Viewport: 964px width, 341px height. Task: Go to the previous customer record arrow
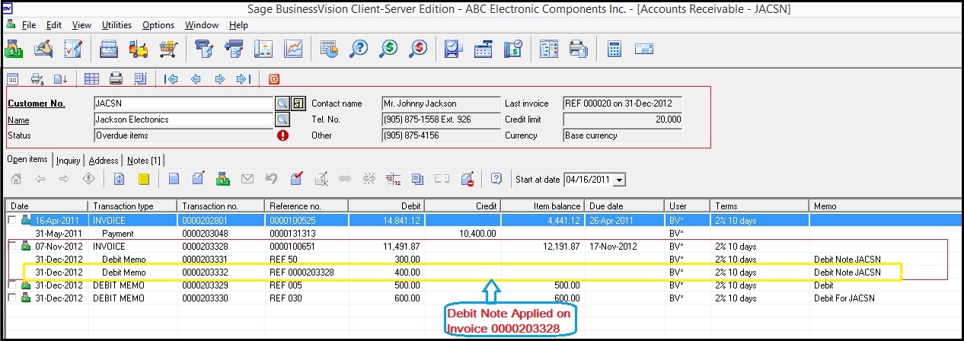pos(196,78)
